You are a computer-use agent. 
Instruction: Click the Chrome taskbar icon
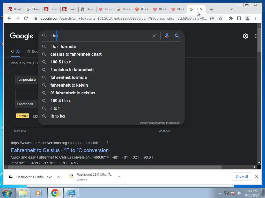(55, 193)
